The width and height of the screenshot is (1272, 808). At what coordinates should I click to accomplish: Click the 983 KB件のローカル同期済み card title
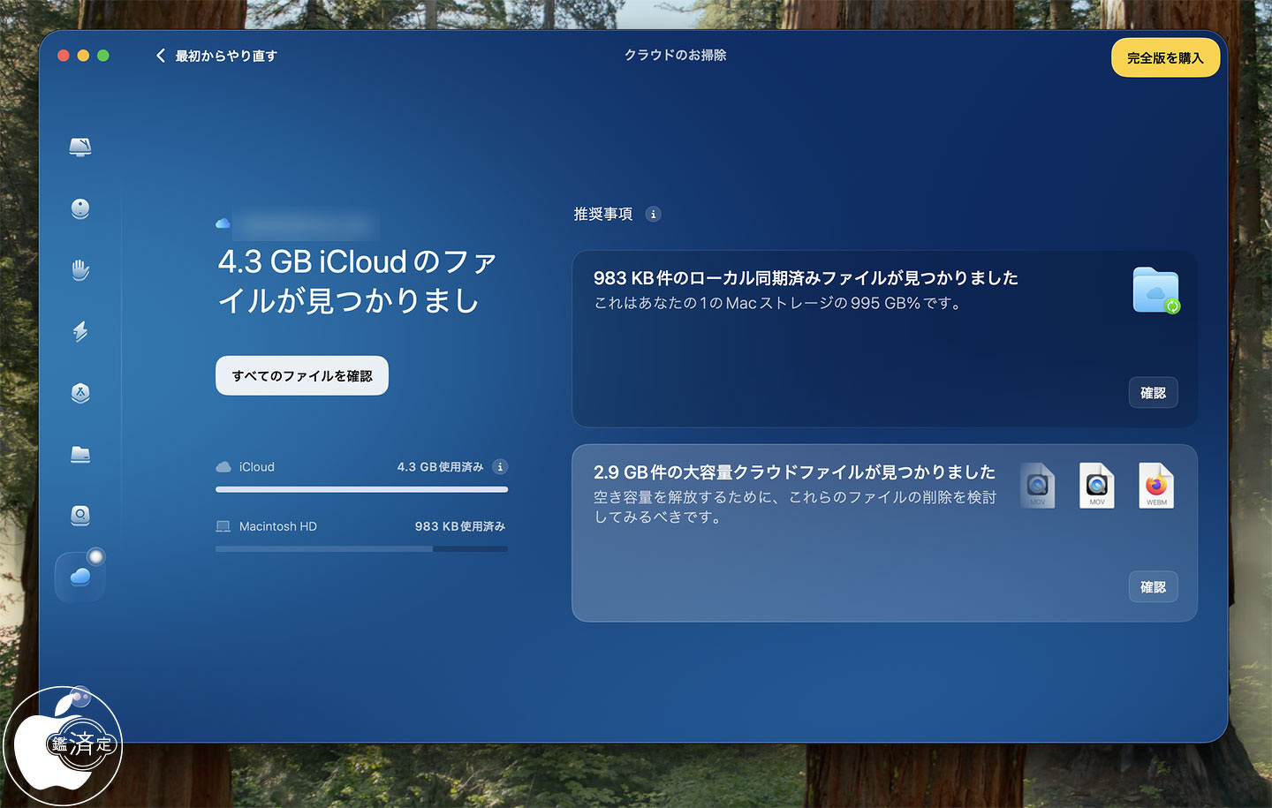pyautogui.click(x=806, y=278)
